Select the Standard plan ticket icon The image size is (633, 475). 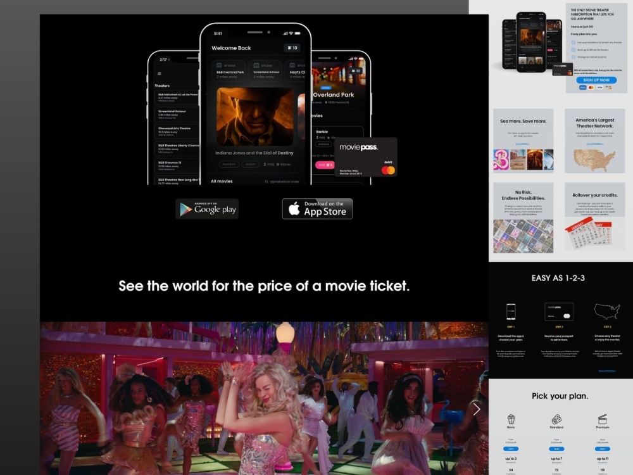(x=556, y=420)
